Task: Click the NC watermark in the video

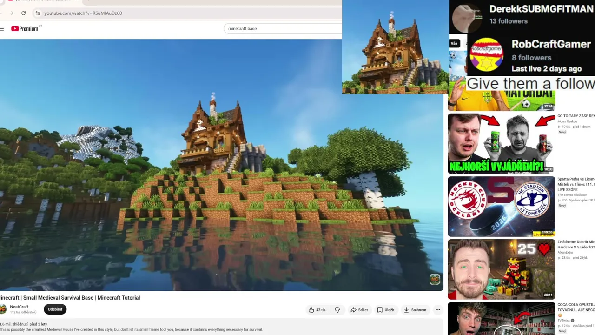Action: (x=435, y=279)
